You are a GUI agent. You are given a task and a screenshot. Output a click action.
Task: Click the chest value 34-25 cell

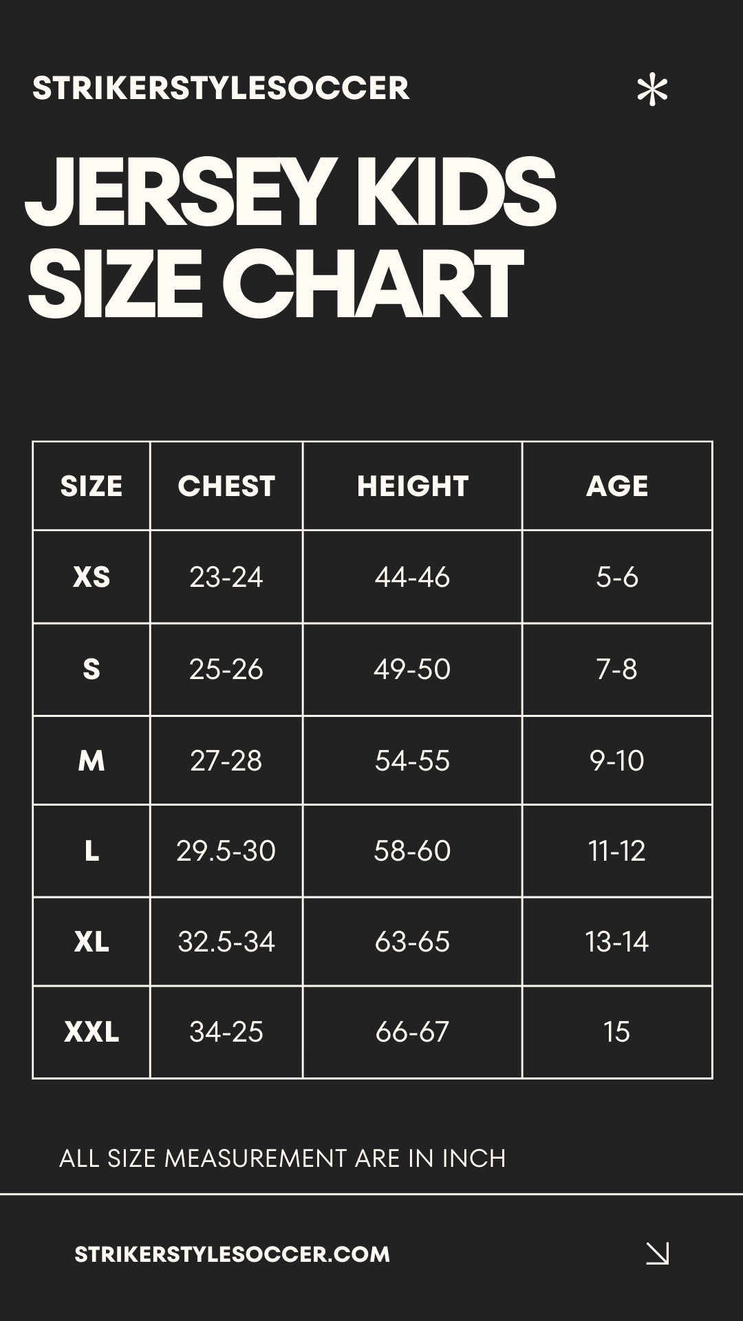(226, 1032)
